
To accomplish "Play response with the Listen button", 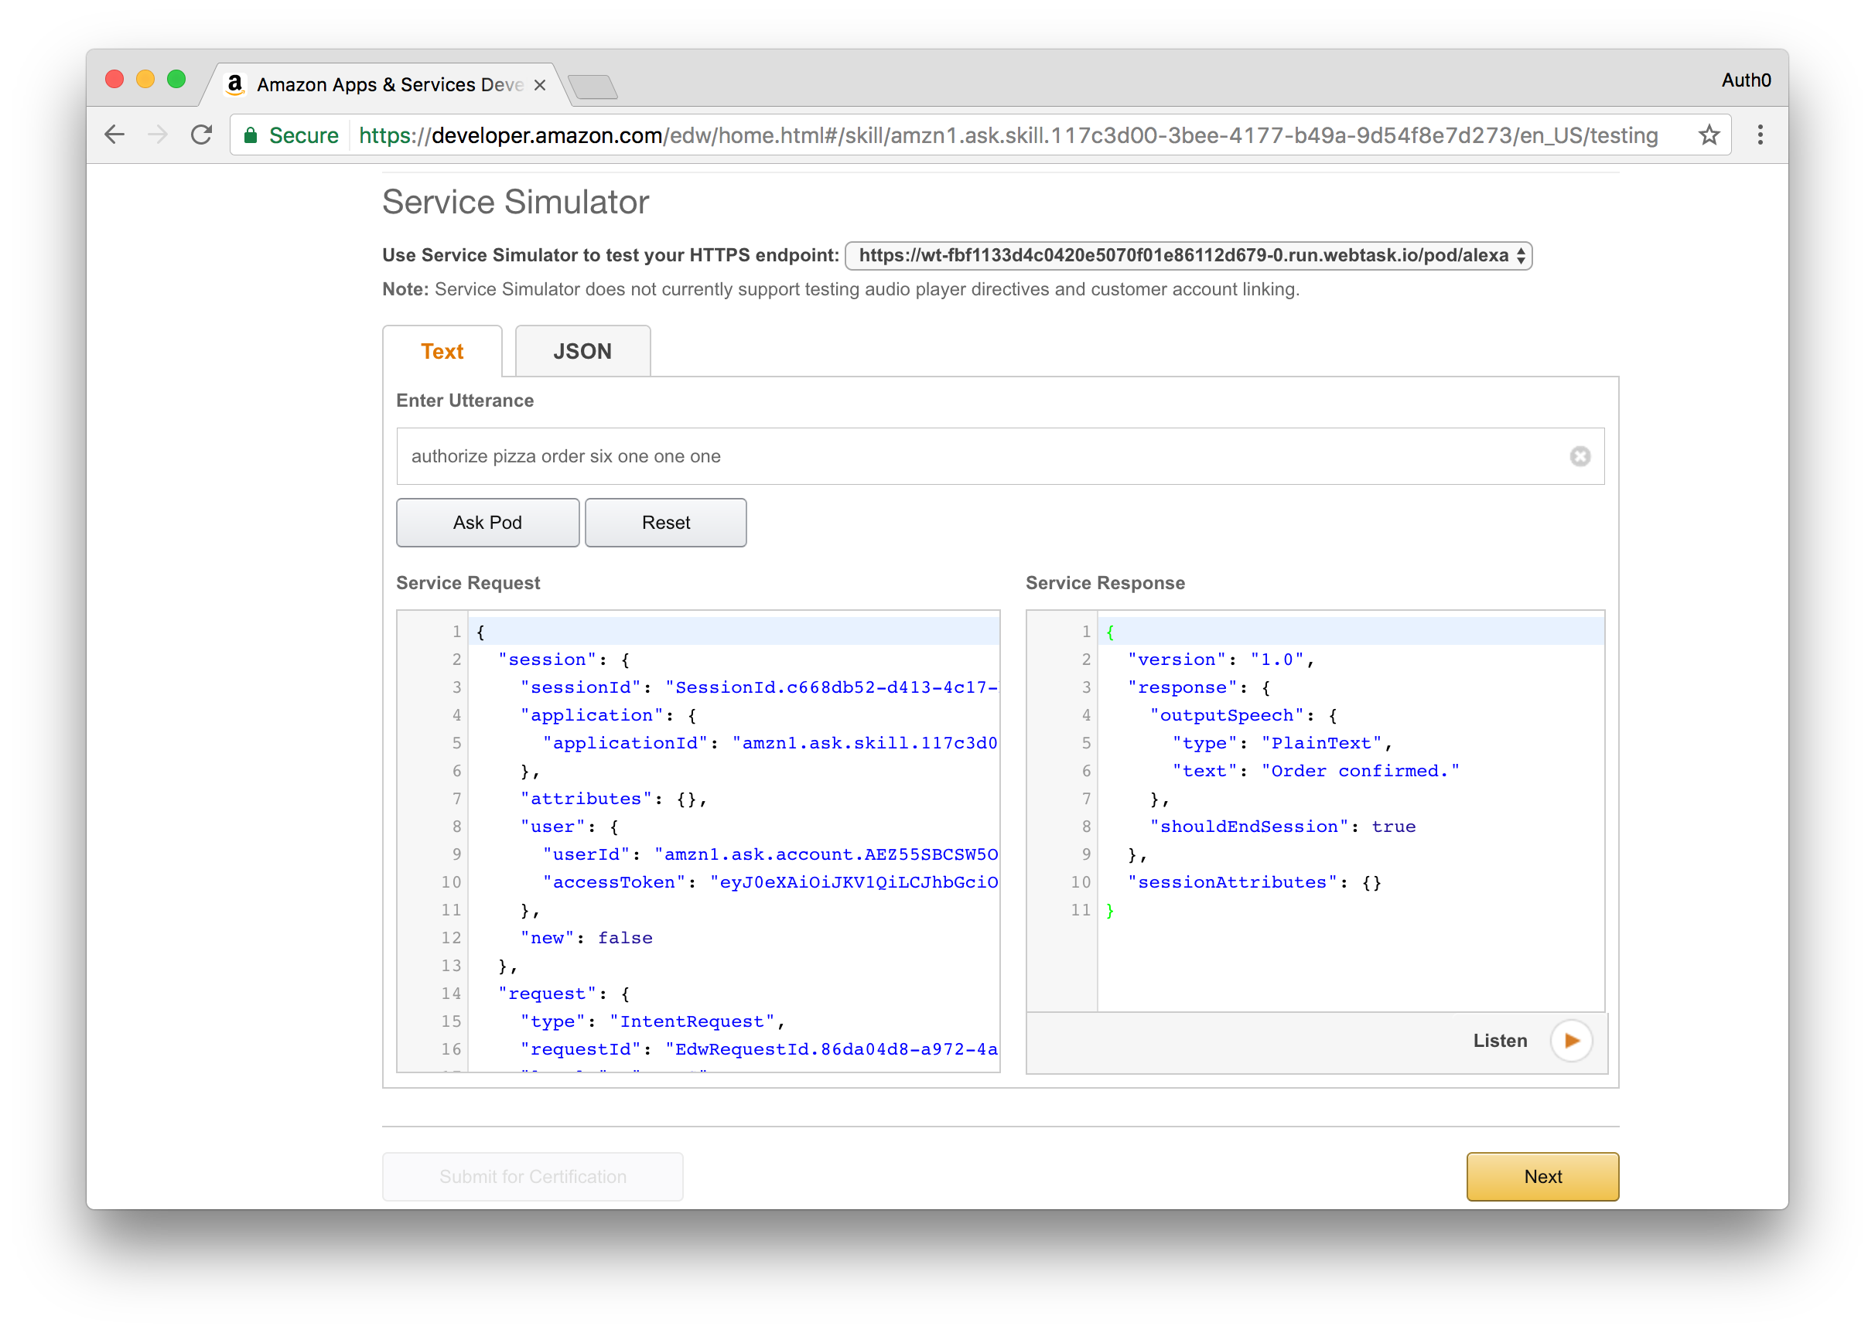I will pos(1570,1041).
